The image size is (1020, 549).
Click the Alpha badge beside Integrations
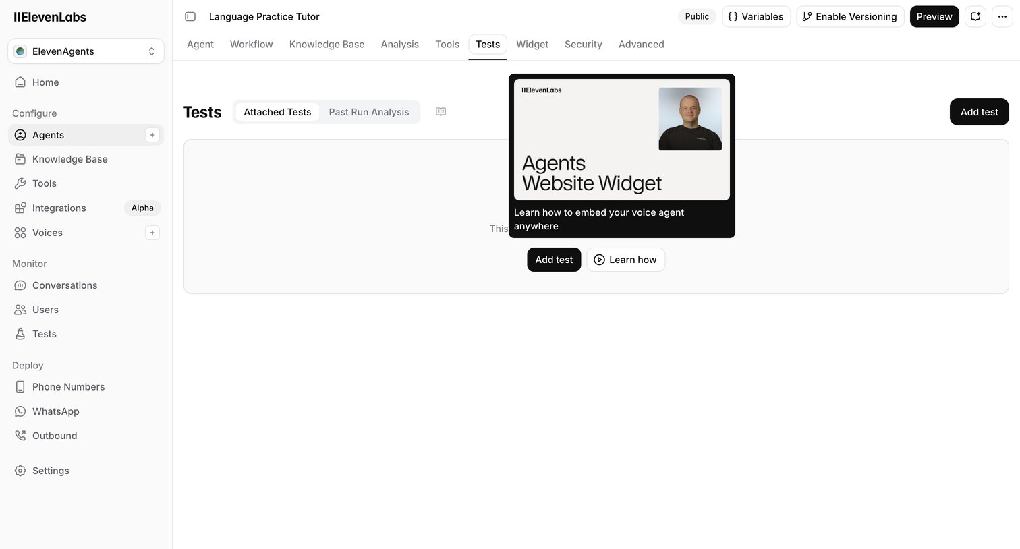click(142, 208)
